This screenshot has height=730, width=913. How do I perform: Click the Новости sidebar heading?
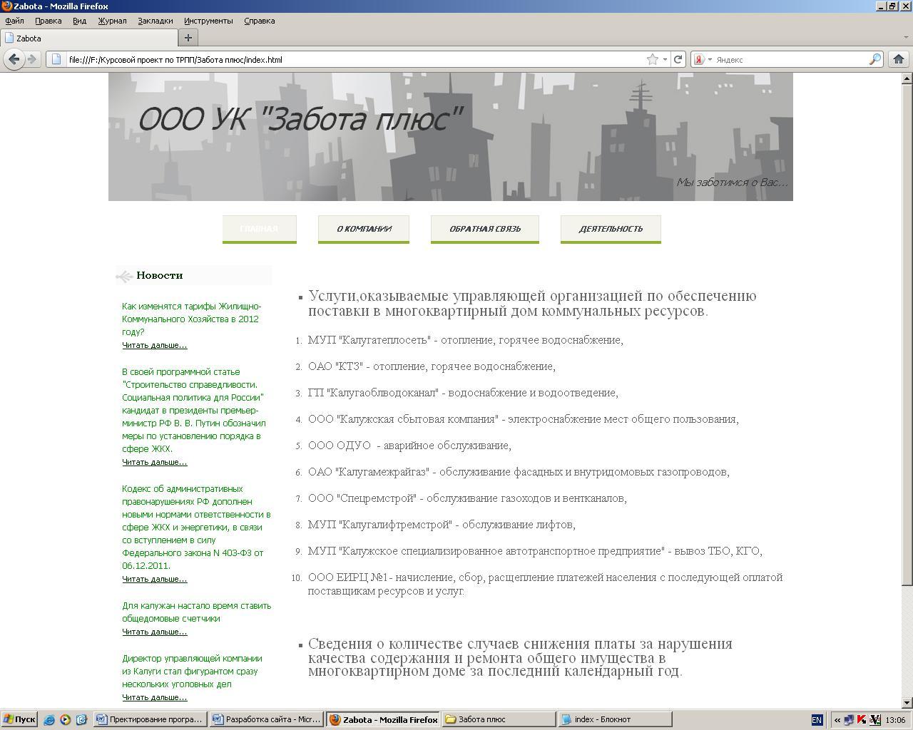click(159, 275)
